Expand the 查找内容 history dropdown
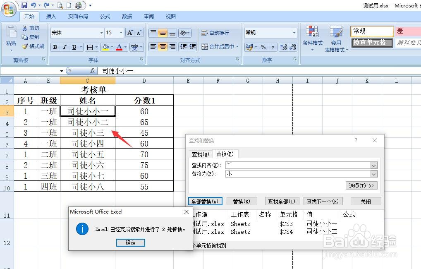The height and width of the screenshot is (269, 421). [374, 165]
